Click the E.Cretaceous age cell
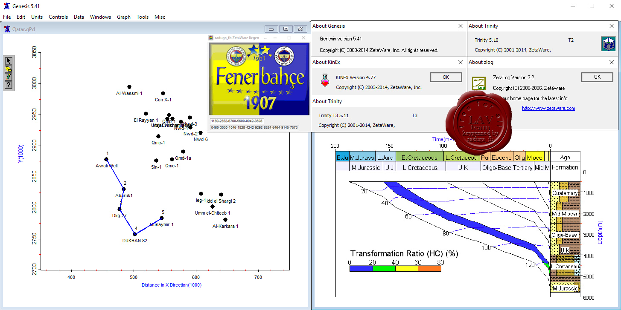This screenshot has height=310, width=621. 420,156
